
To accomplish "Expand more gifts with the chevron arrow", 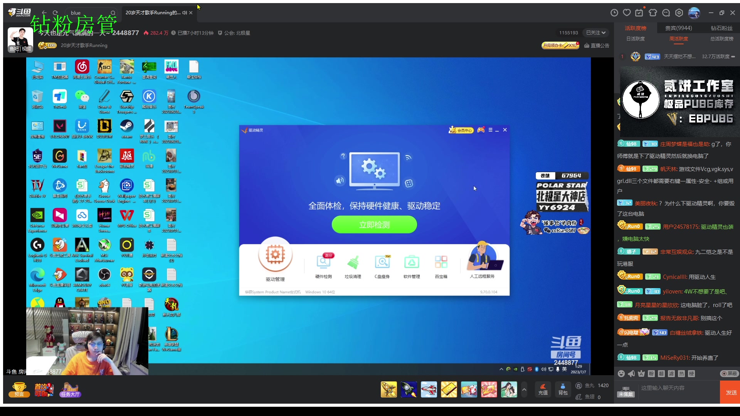I will pyautogui.click(x=524, y=389).
